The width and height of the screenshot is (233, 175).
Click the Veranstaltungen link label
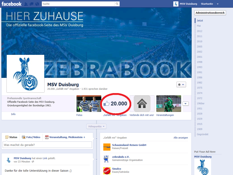coord(165,115)
